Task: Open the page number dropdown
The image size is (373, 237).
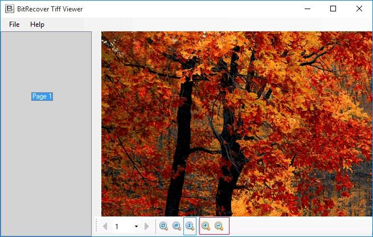Action: 136,226
